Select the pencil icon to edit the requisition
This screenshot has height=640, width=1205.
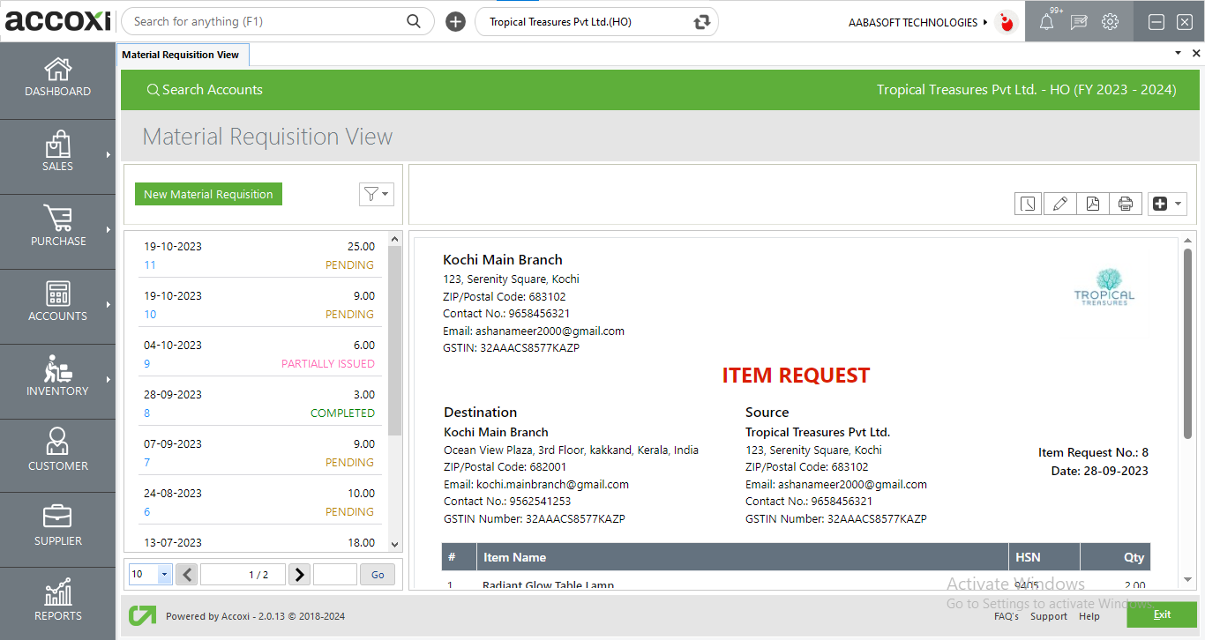coord(1059,203)
